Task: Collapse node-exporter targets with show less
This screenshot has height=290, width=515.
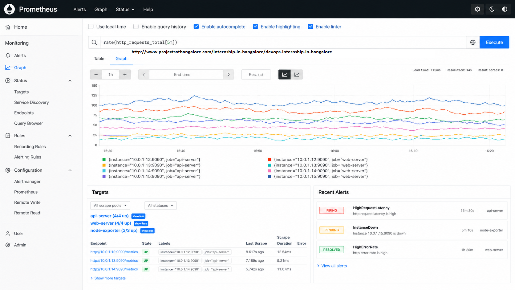Action: pos(147,231)
